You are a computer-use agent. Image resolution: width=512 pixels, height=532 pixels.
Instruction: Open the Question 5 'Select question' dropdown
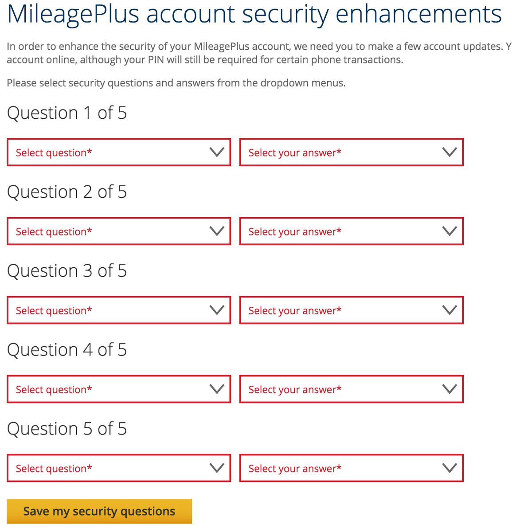point(119,468)
